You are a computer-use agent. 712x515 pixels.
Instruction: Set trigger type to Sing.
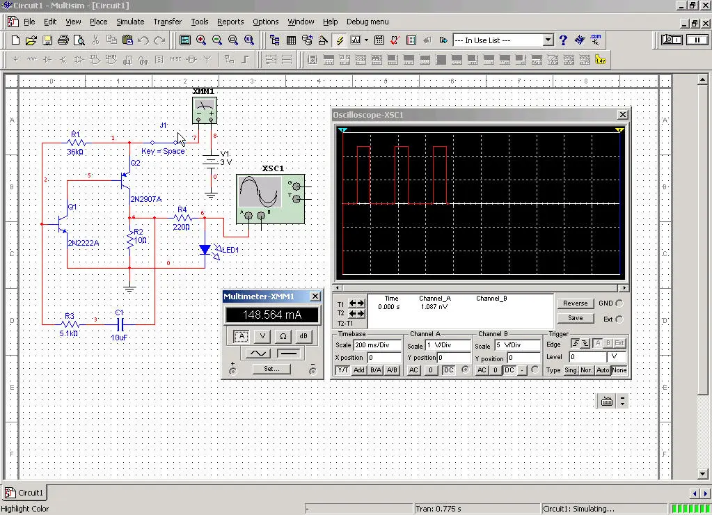point(571,370)
